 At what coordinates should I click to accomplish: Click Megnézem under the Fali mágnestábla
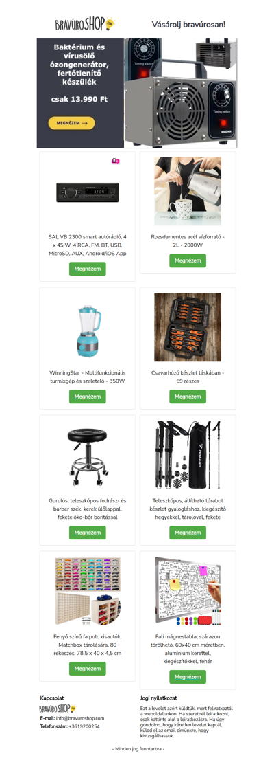[188, 677]
